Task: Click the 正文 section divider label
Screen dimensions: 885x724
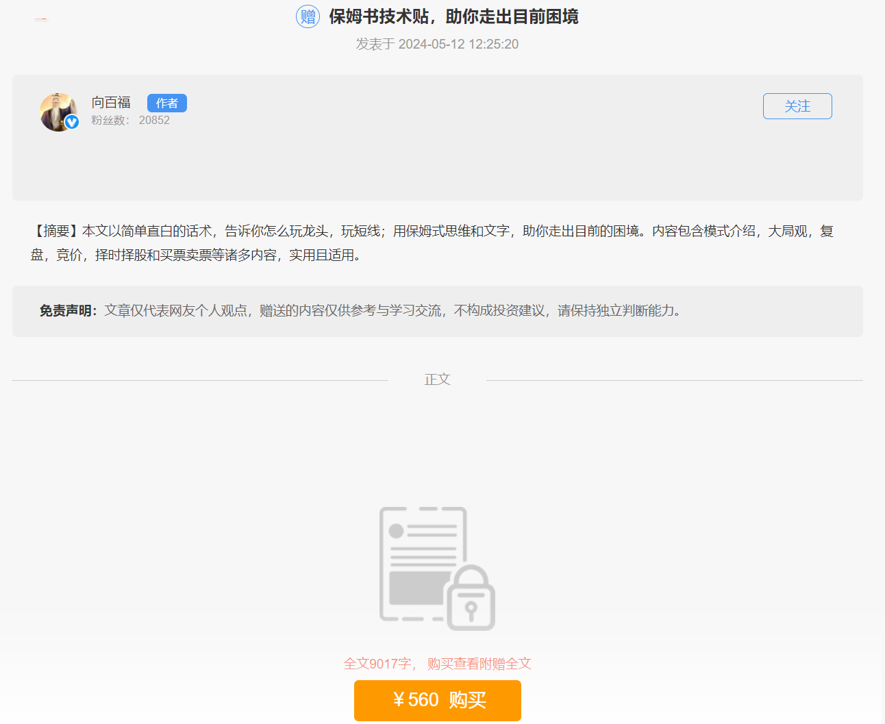Action: (437, 379)
